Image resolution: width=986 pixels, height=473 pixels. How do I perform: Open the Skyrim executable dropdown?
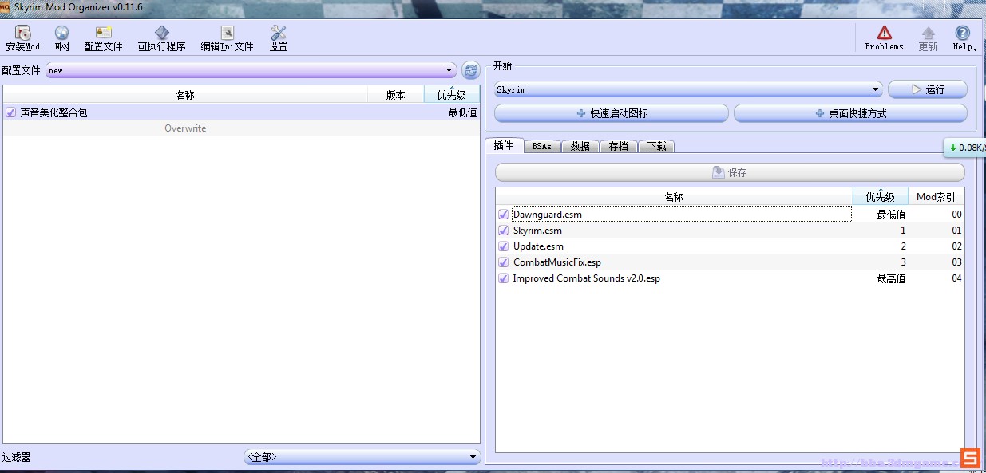(x=687, y=89)
